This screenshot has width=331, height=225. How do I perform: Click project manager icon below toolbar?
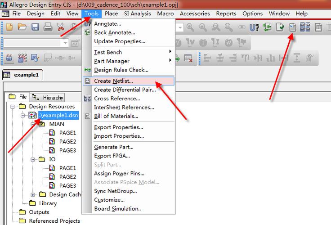click(x=9, y=58)
